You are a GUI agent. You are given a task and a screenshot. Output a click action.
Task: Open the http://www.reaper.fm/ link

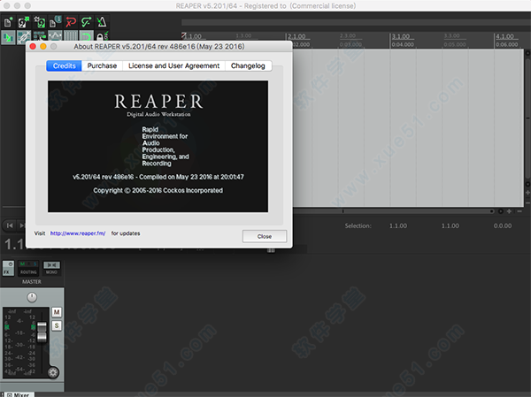(x=78, y=233)
